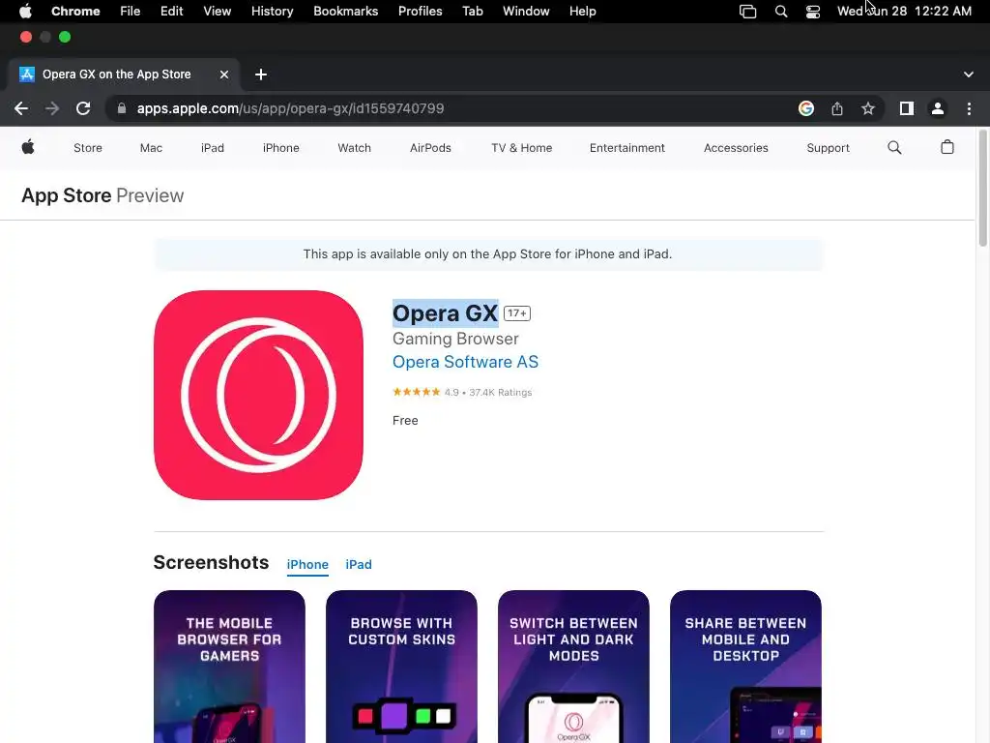Go to Store in Apple navigation
The image size is (990, 743).
88,148
